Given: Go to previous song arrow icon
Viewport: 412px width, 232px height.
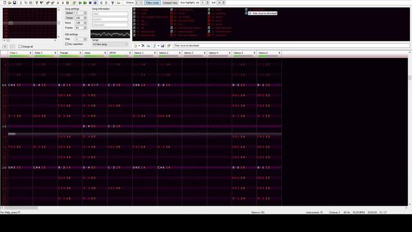Looking at the screenshot, I should [102, 3].
